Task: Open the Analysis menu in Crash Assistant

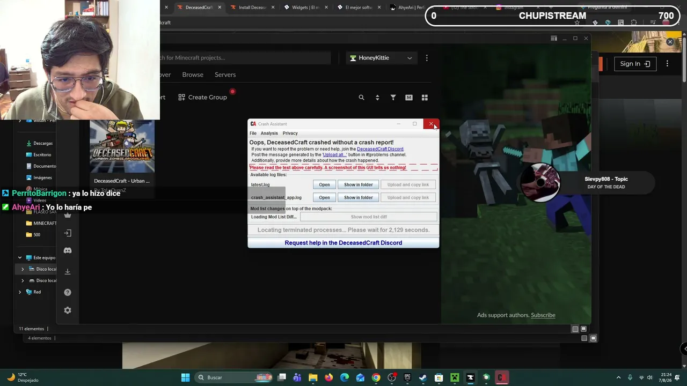Action: tap(269, 133)
